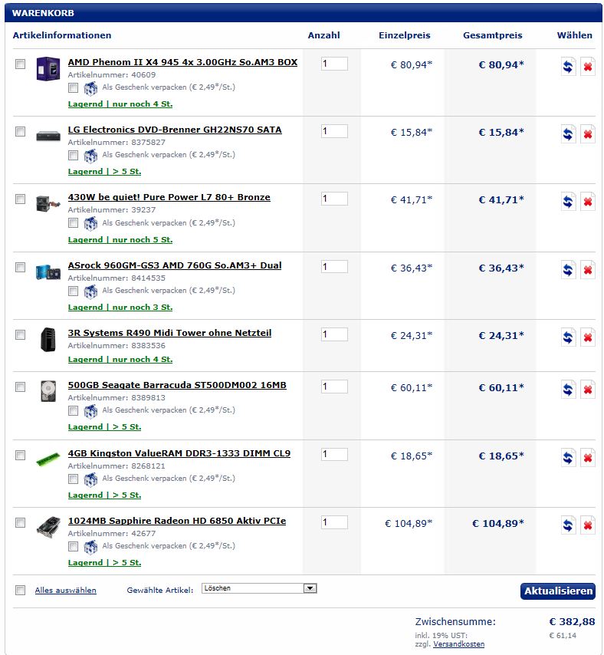Refresh the AMD Phenom II X4 945 row
This screenshot has height=655, width=604.
tap(568, 67)
